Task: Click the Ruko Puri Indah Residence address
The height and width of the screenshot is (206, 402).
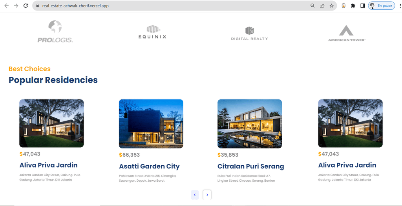Action: [246, 178]
